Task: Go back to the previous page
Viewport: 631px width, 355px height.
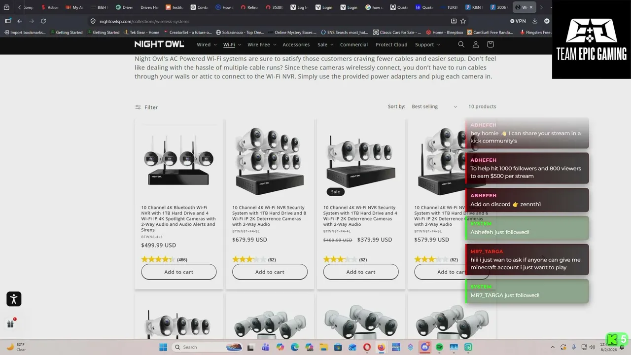Action: pos(20,21)
